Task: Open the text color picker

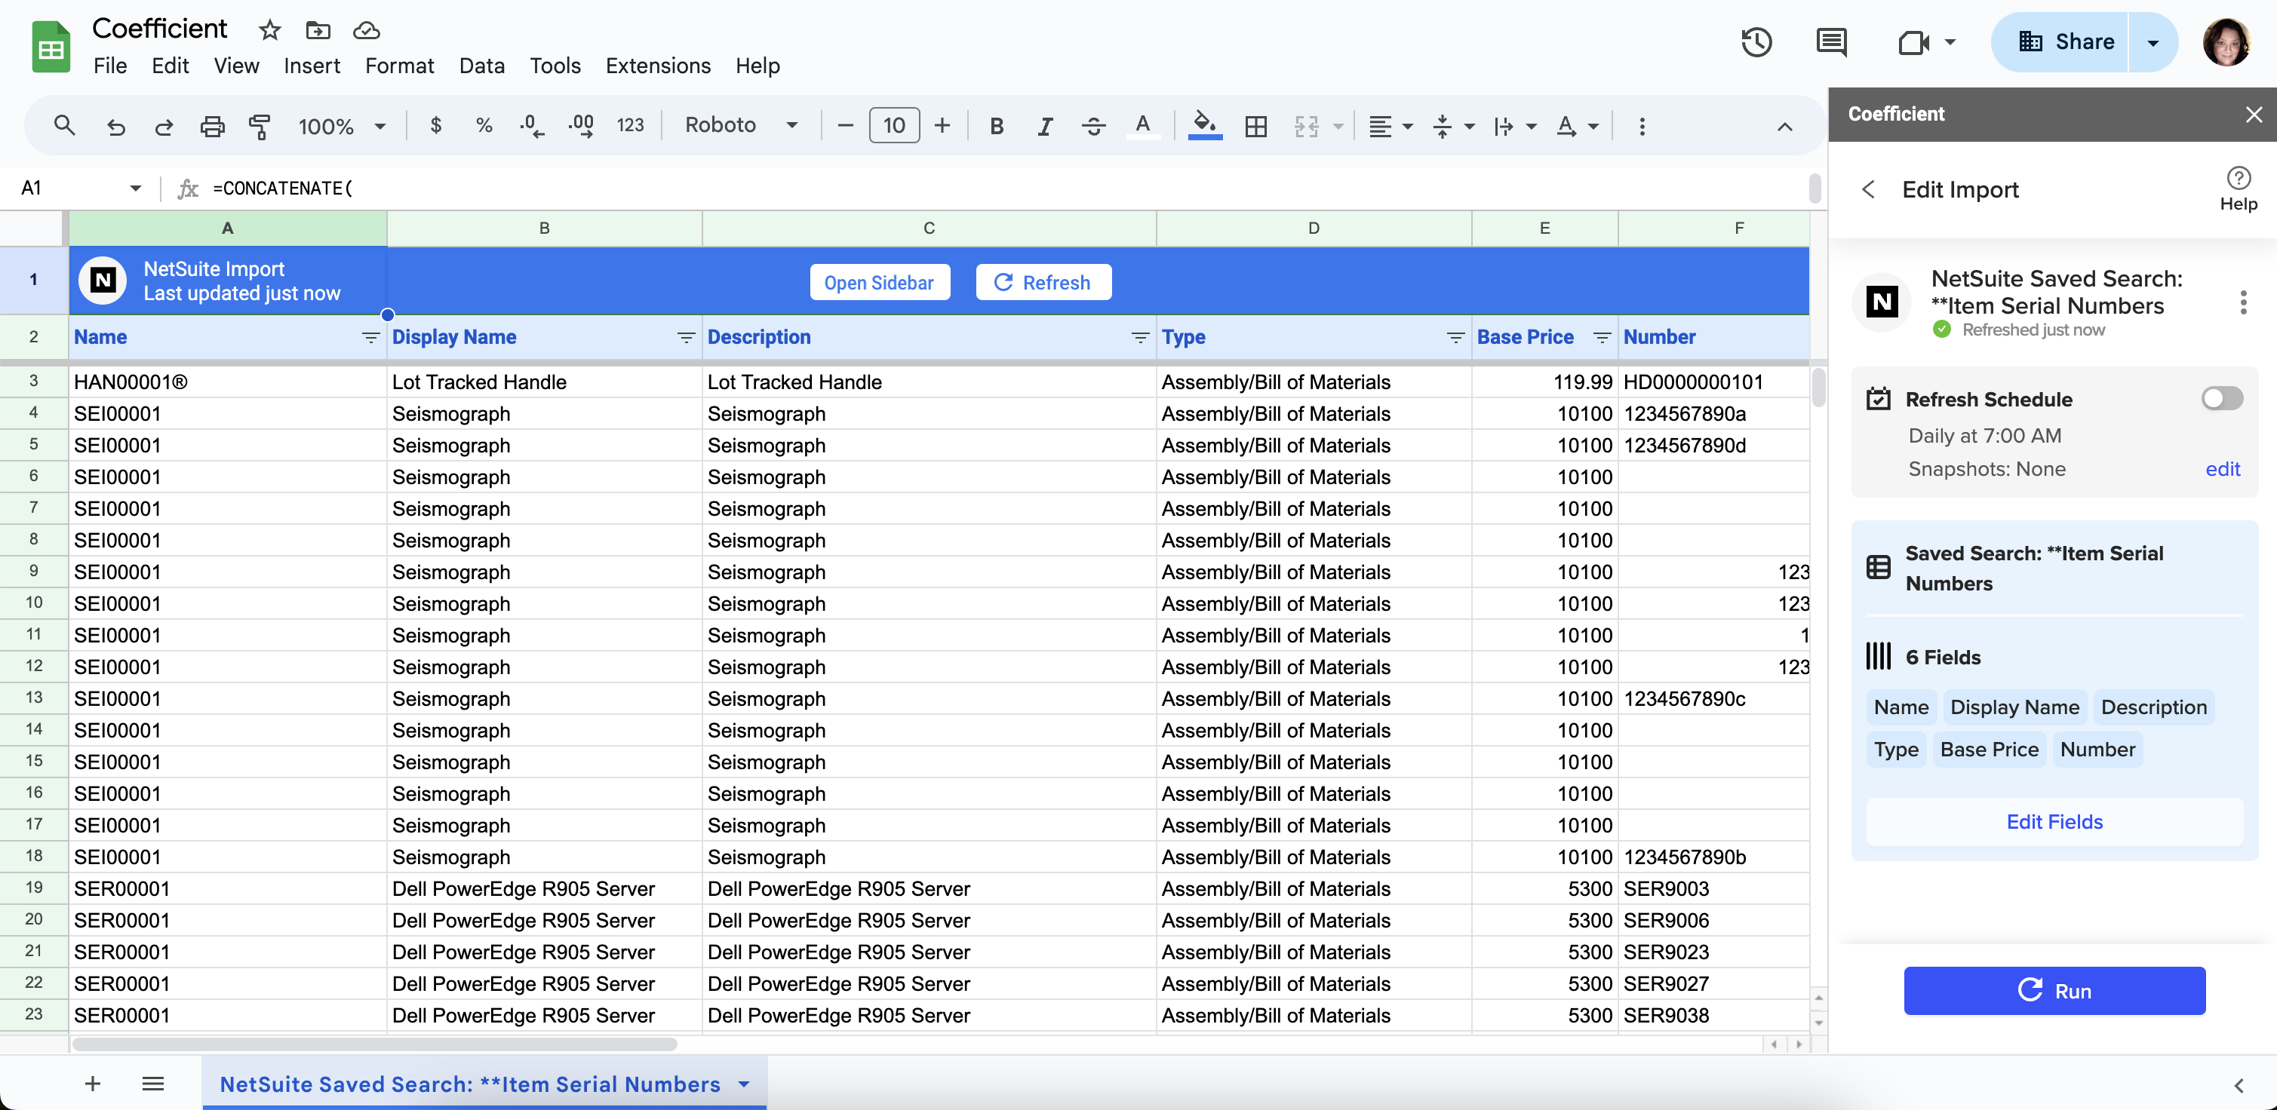Action: (x=1142, y=125)
